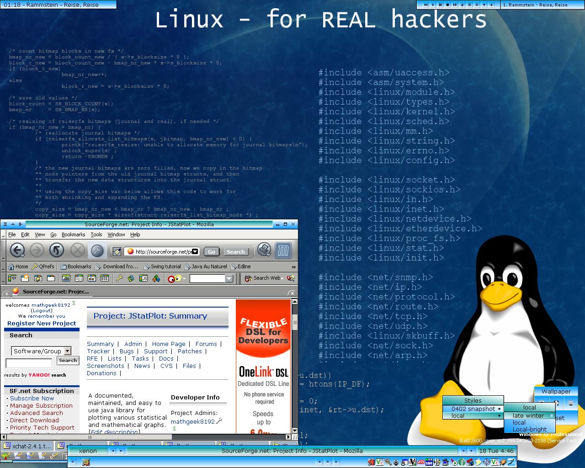Go to the previous track
585x468 pixels.
coord(425,5)
